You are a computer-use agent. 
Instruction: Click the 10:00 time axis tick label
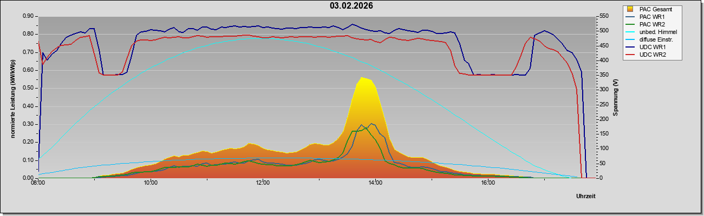pos(151,183)
